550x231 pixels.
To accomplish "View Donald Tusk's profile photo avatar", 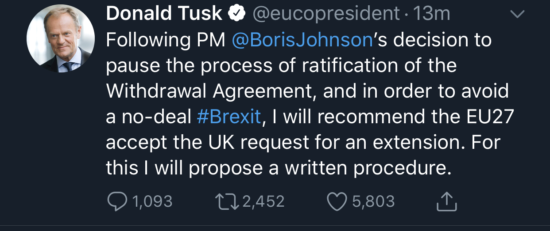I will 61,38.
